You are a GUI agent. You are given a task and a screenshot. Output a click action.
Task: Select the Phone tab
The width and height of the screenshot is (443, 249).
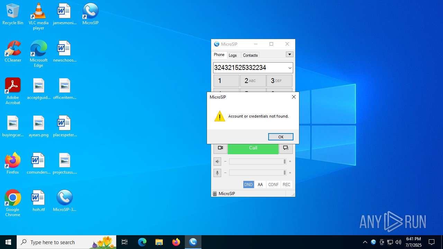pyautogui.click(x=219, y=55)
